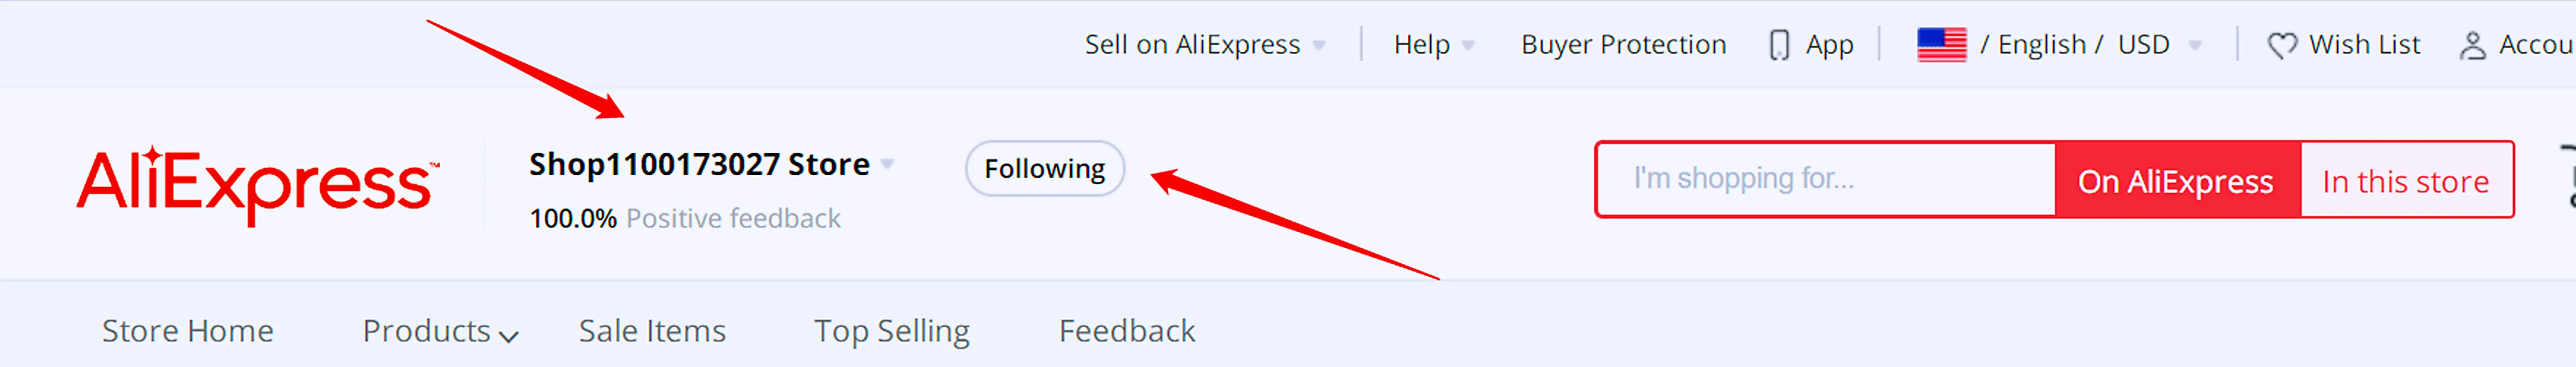
Task: Expand the Products menu chevron
Action: point(508,336)
